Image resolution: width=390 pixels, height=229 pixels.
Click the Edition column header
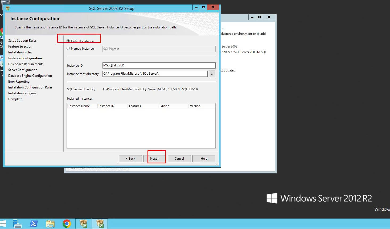173,106
